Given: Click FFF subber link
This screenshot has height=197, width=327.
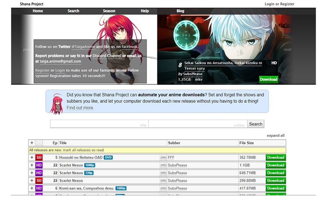Looking at the screenshot, I should tap(171, 158).
